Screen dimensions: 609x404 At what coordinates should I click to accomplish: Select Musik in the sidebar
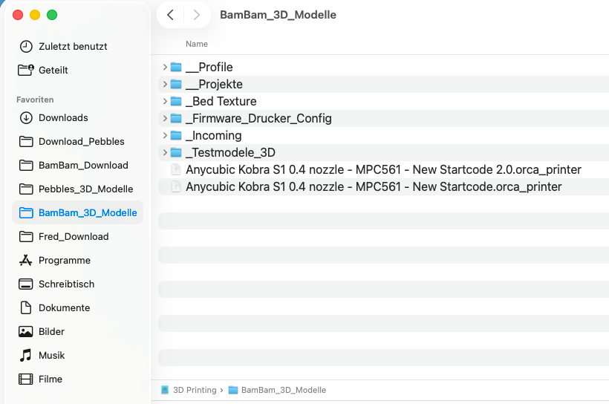coord(51,355)
